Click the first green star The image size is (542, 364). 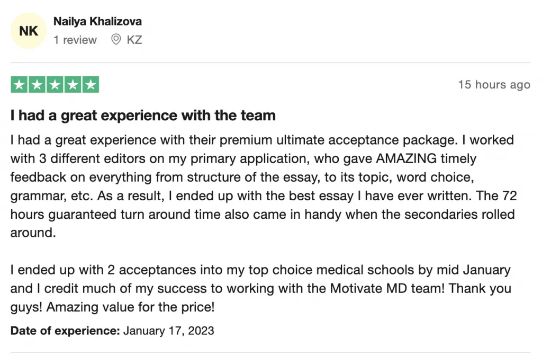click(20, 84)
